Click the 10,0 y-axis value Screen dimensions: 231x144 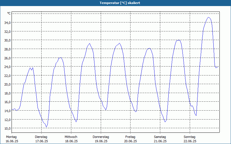pos(8,128)
